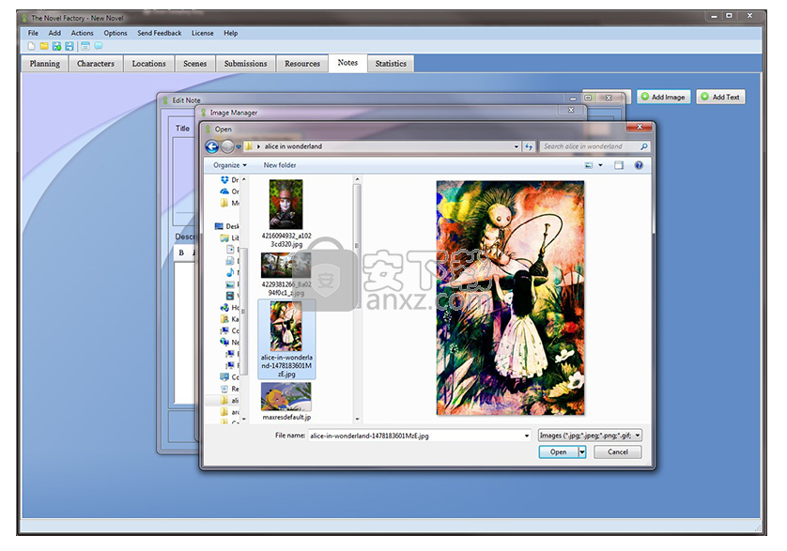Click the Add Image button
The height and width of the screenshot is (551, 787).
point(664,97)
